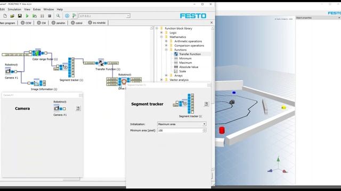Select the Camera #1 block on canvas
Viewport: 341px width, 191px height.
8,71
